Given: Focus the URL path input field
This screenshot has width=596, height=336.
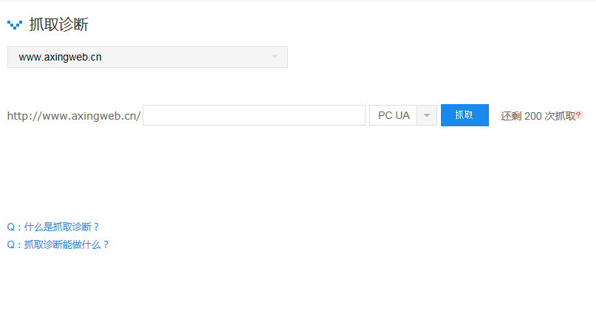Looking at the screenshot, I should [x=254, y=115].
